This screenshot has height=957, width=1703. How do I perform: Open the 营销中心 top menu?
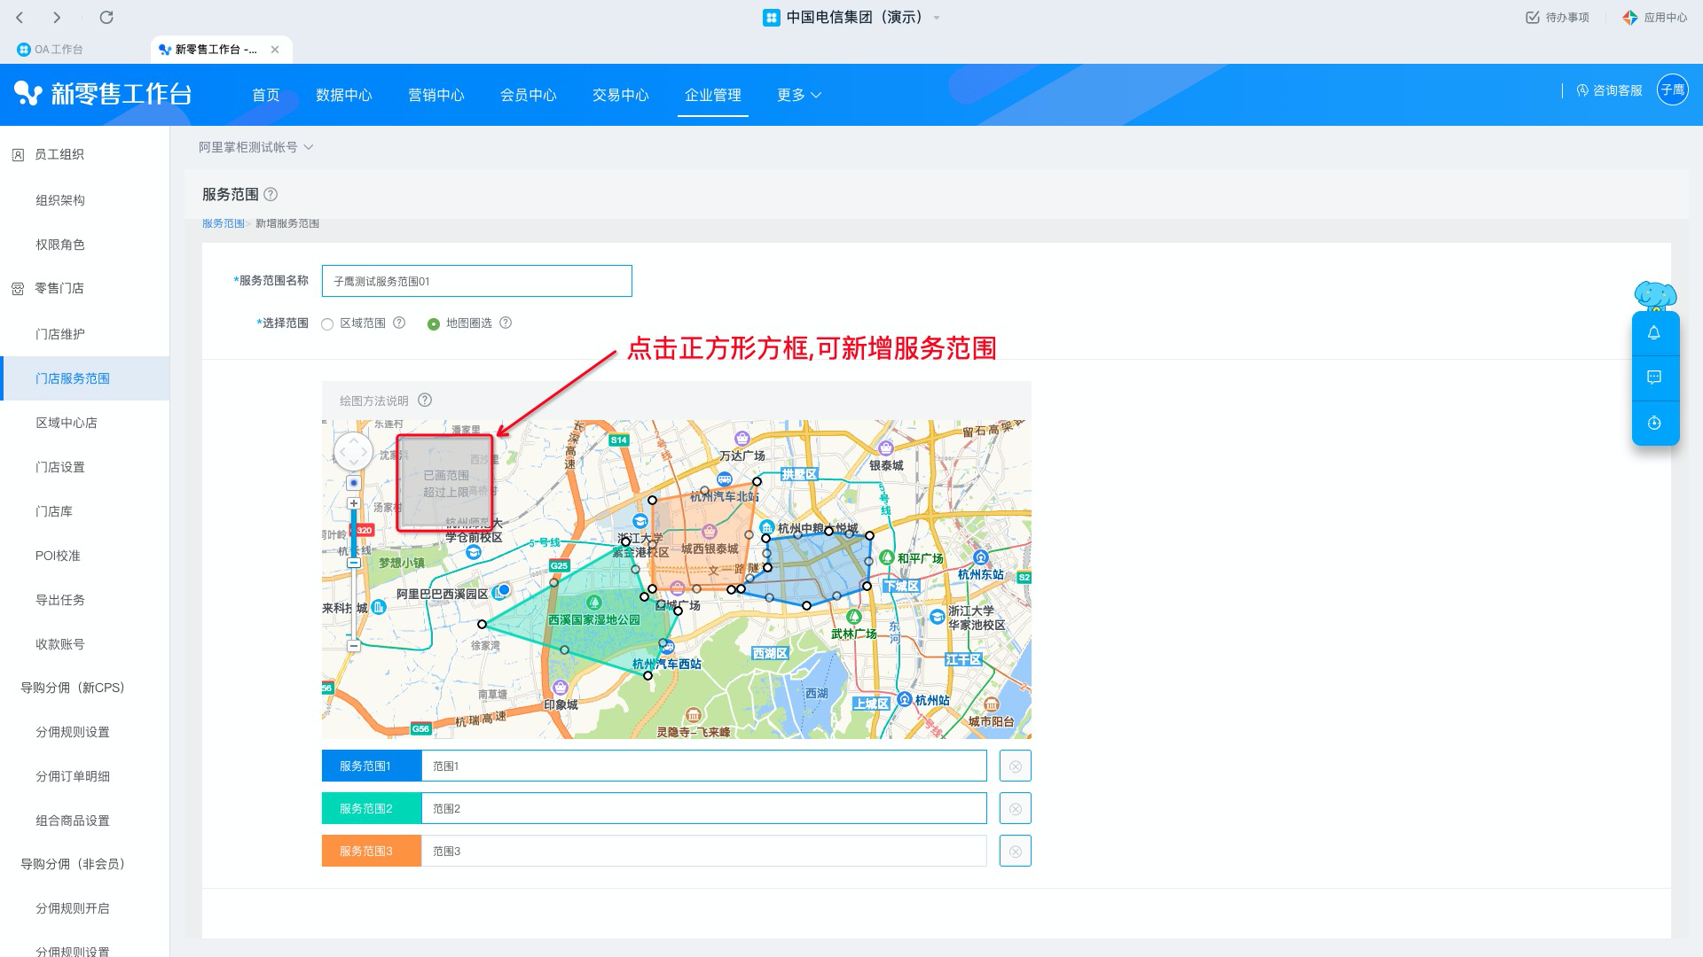pyautogui.click(x=436, y=95)
